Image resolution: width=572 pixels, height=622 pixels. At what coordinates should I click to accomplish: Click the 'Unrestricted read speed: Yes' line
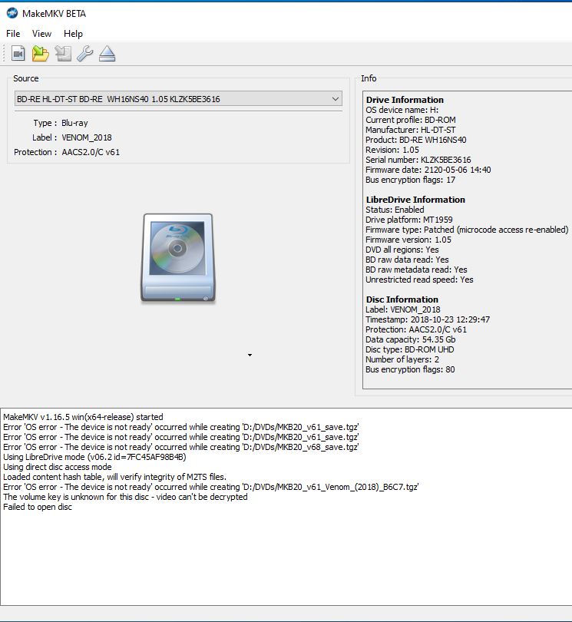tap(419, 280)
